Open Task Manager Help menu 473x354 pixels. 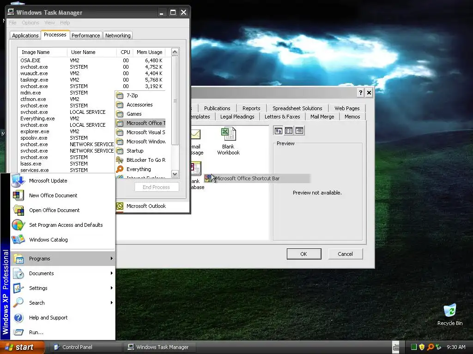tap(65, 23)
